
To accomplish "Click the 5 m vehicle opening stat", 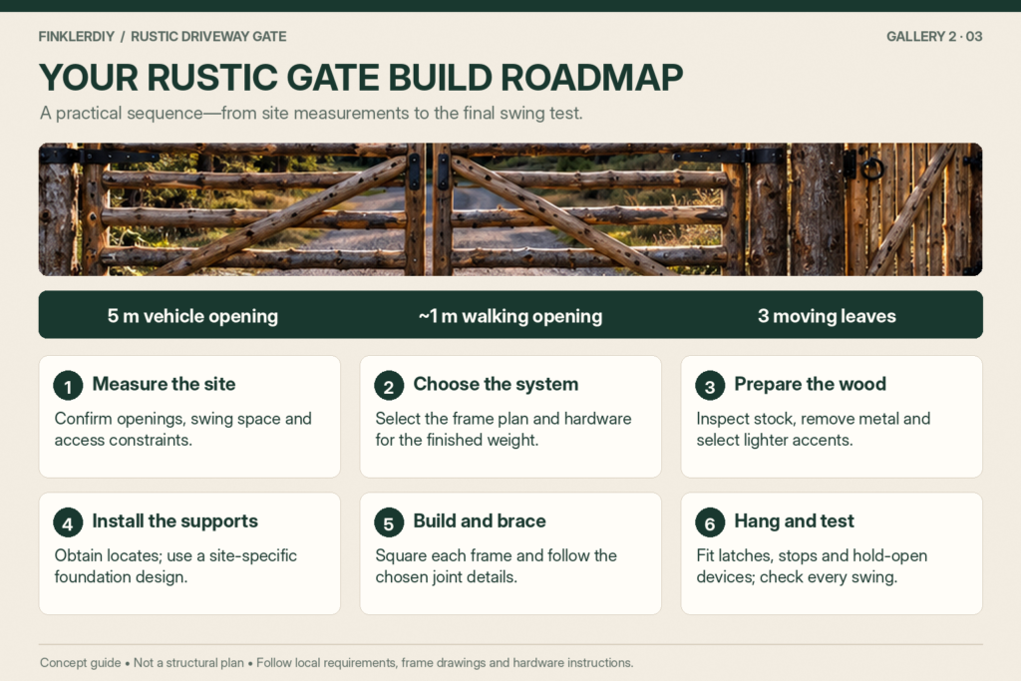I will click(x=192, y=316).
